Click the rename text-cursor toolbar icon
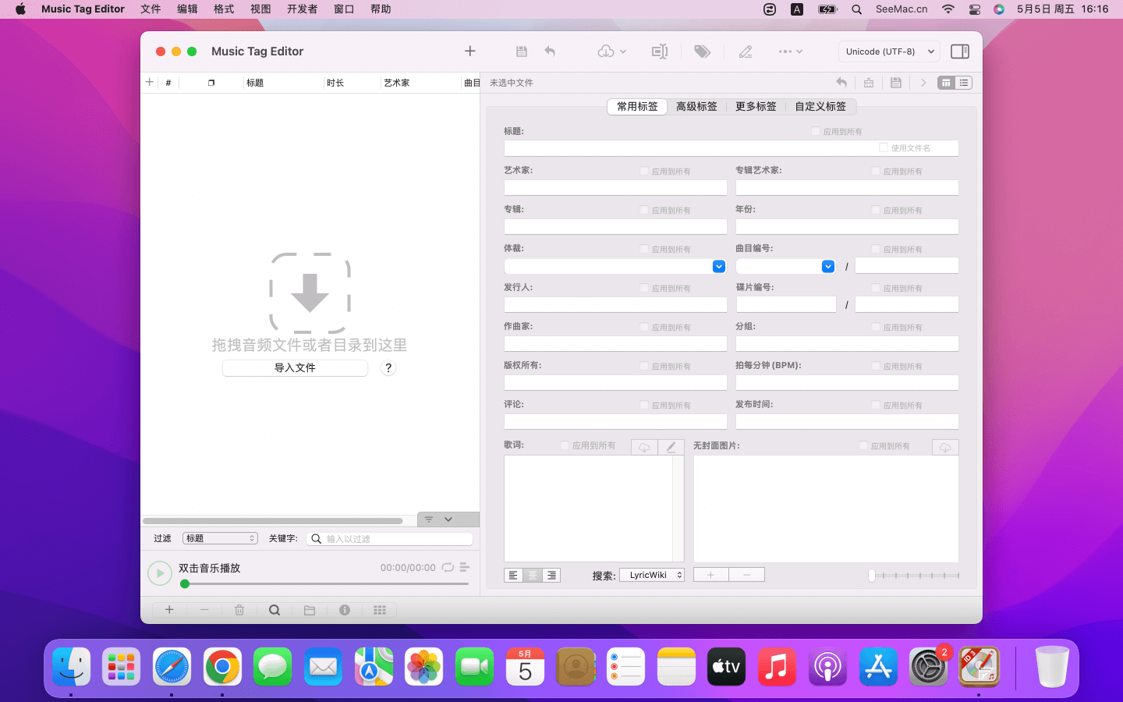 coord(660,51)
